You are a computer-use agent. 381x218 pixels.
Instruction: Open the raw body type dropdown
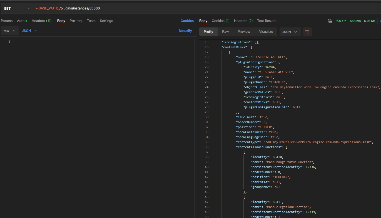(10, 31)
